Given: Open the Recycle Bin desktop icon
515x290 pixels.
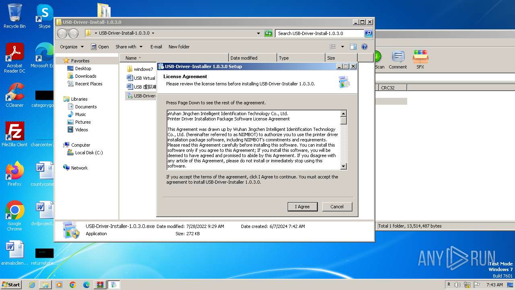Looking at the screenshot, I should [x=14, y=16].
